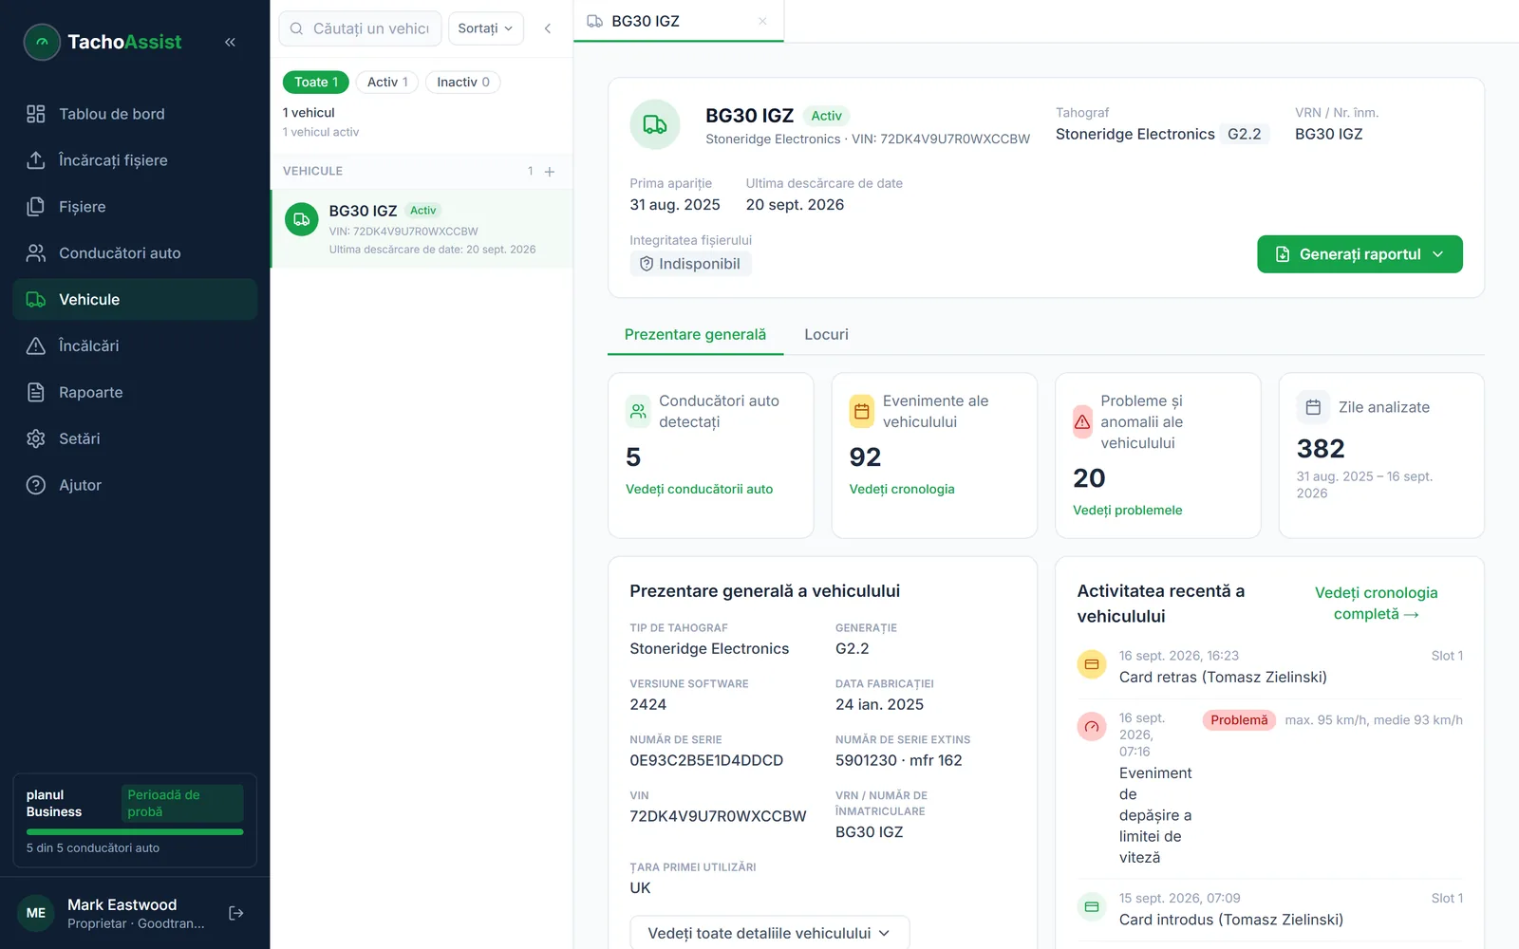
Task: Open the Generați raportul dropdown
Action: point(1360,254)
